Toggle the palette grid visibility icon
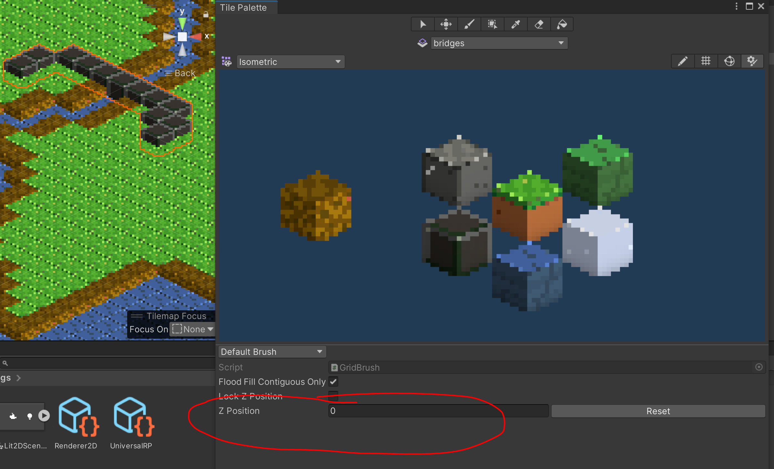The image size is (774, 469). [706, 61]
